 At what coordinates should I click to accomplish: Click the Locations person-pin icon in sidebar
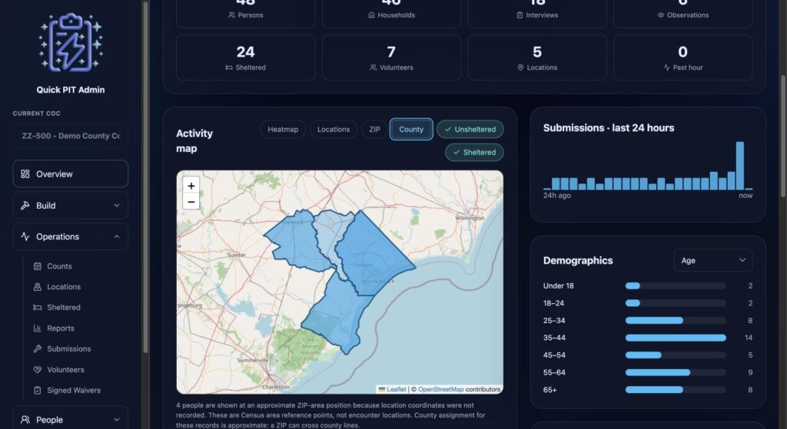(x=37, y=287)
